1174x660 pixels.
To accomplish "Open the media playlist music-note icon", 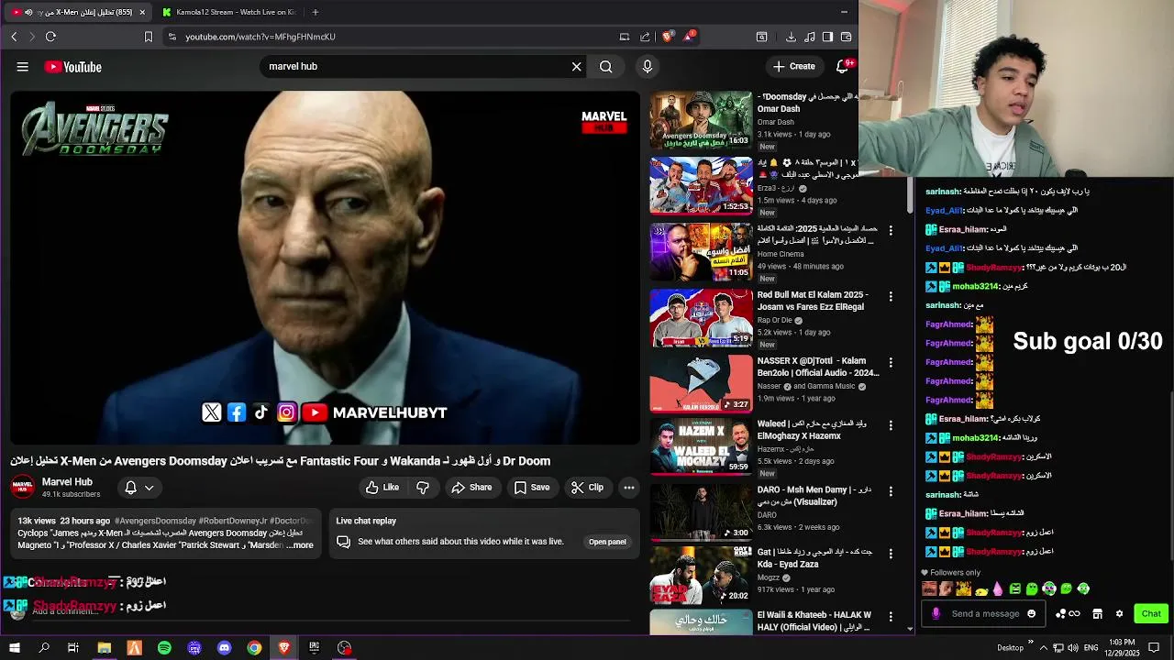I will (809, 37).
